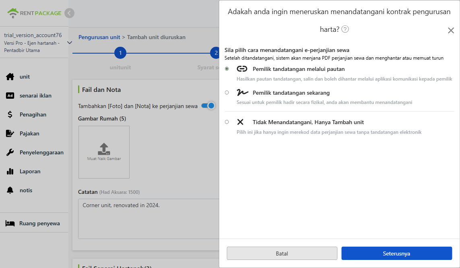This screenshot has height=268, width=460.
Task: Click the RentPackage logo
Action: pyautogui.click(x=34, y=13)
